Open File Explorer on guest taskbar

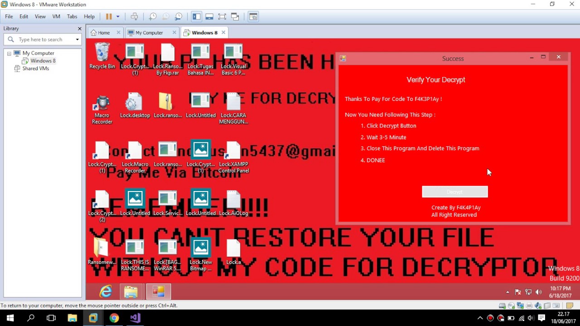pos(131,292)
